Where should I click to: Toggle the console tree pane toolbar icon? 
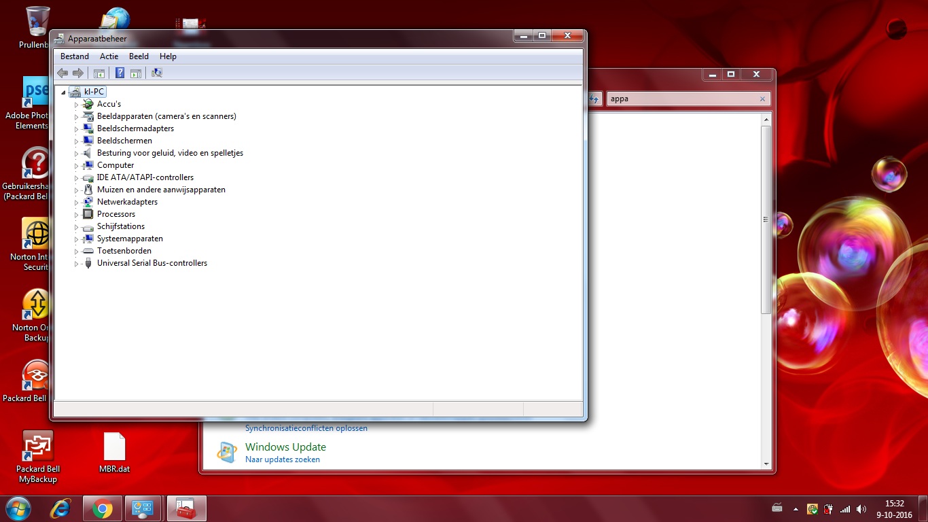99,73
